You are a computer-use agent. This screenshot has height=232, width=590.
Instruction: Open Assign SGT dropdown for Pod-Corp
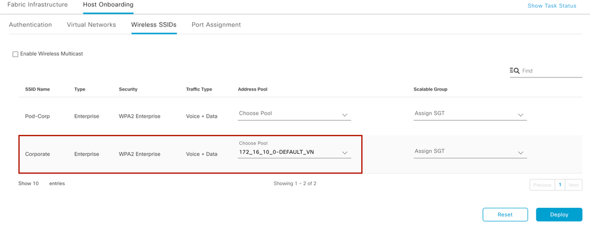[x=470, y=114]
